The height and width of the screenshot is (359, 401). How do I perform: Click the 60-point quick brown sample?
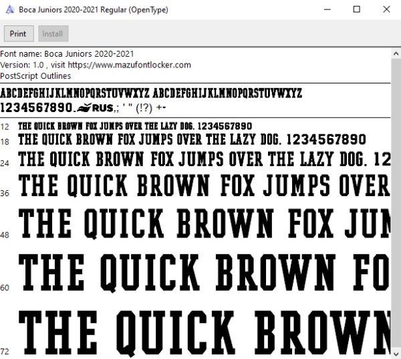205,273
